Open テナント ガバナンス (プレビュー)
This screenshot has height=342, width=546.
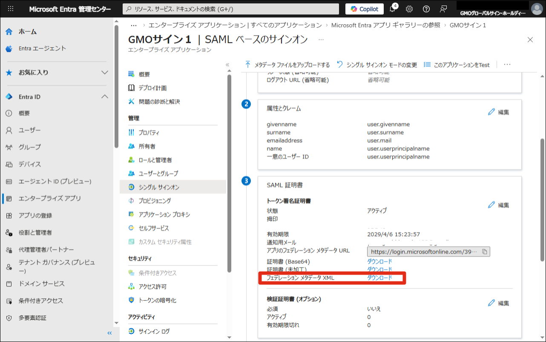57,267
